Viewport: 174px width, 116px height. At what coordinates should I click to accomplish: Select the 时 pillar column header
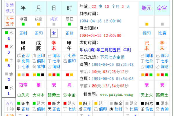[x=70, y=8]
